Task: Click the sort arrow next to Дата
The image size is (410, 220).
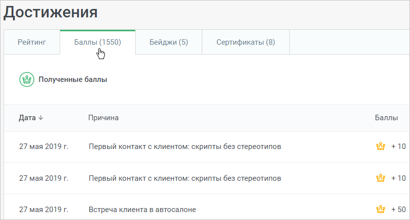Action: coord(41,118)
